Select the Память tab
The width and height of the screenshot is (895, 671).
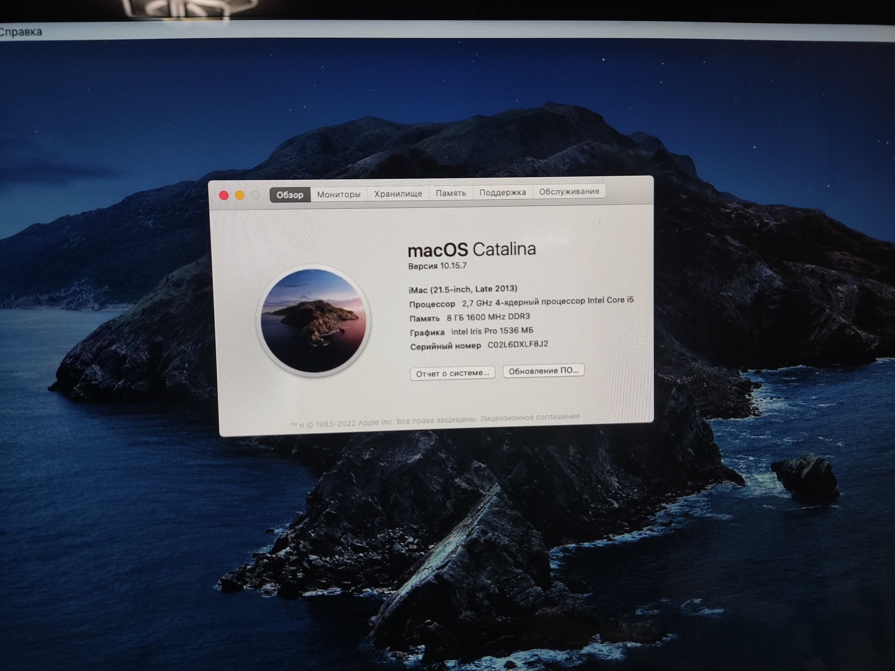pyautogui.click(x=451, y=193)
